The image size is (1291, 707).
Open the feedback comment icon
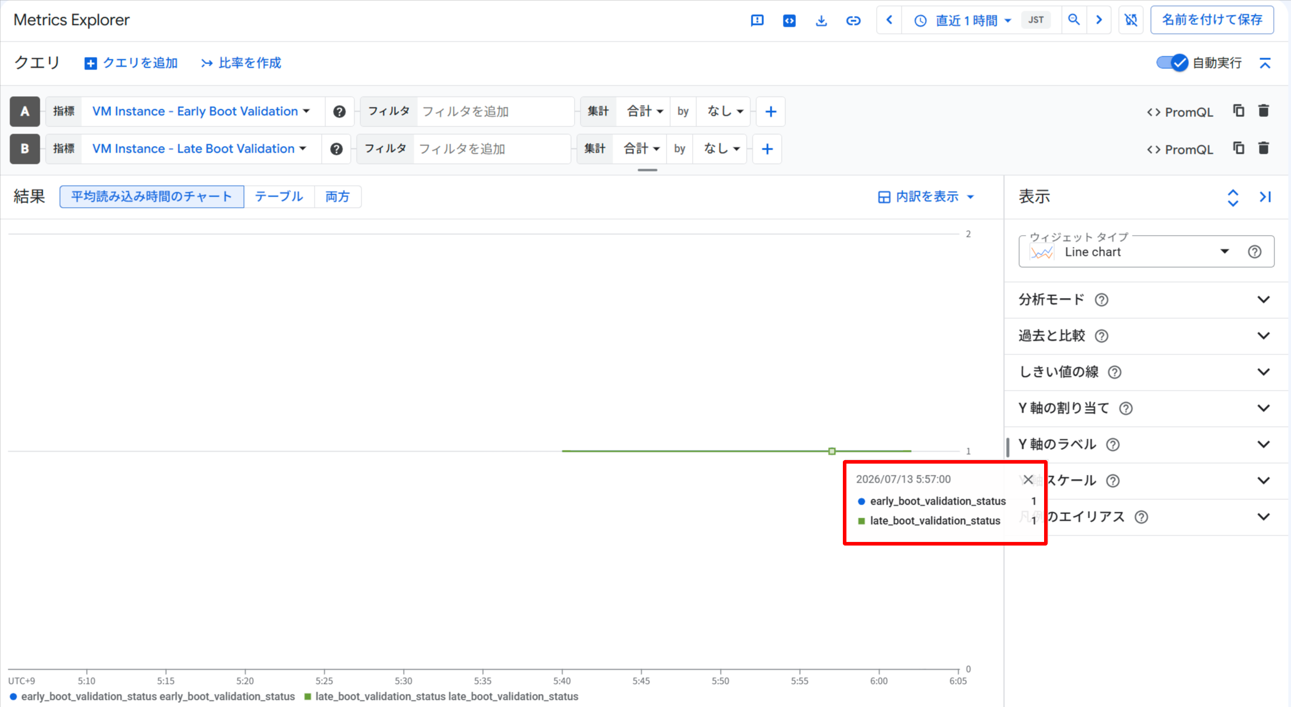(757, 21)
